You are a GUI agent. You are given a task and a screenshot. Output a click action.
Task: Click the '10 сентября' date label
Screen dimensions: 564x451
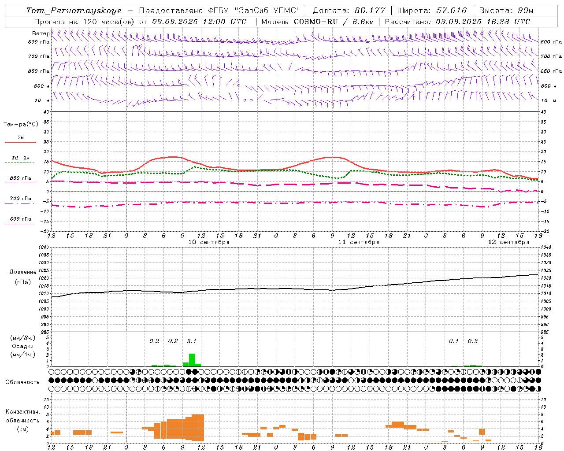point(209,242)
